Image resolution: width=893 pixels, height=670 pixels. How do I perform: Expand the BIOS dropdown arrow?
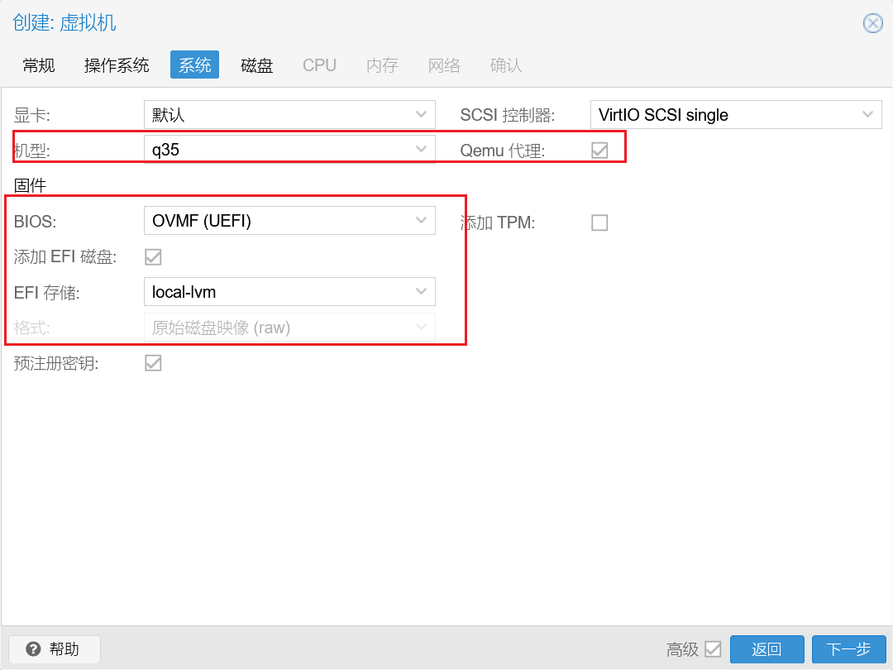point(422,221)
